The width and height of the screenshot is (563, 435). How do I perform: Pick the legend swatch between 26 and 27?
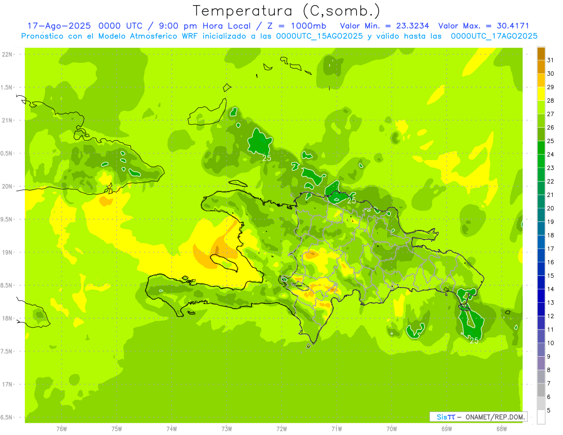(541, 121)
